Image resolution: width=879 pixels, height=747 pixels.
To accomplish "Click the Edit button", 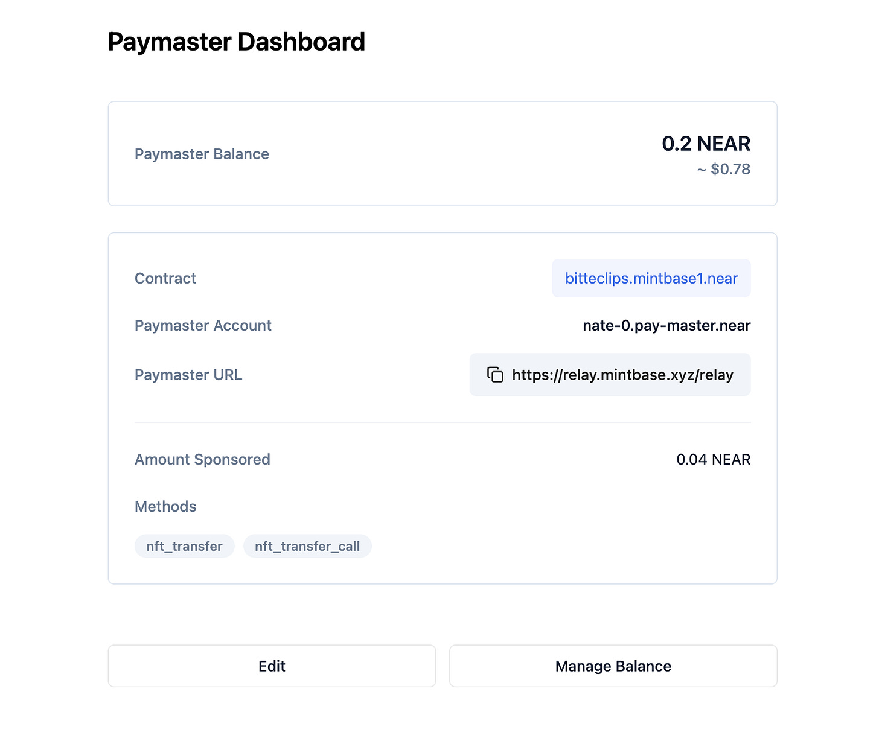I will tap(272, 666).
